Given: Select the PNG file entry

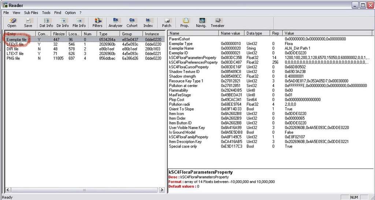Looking at the screenshot, I should pos(13,58).
